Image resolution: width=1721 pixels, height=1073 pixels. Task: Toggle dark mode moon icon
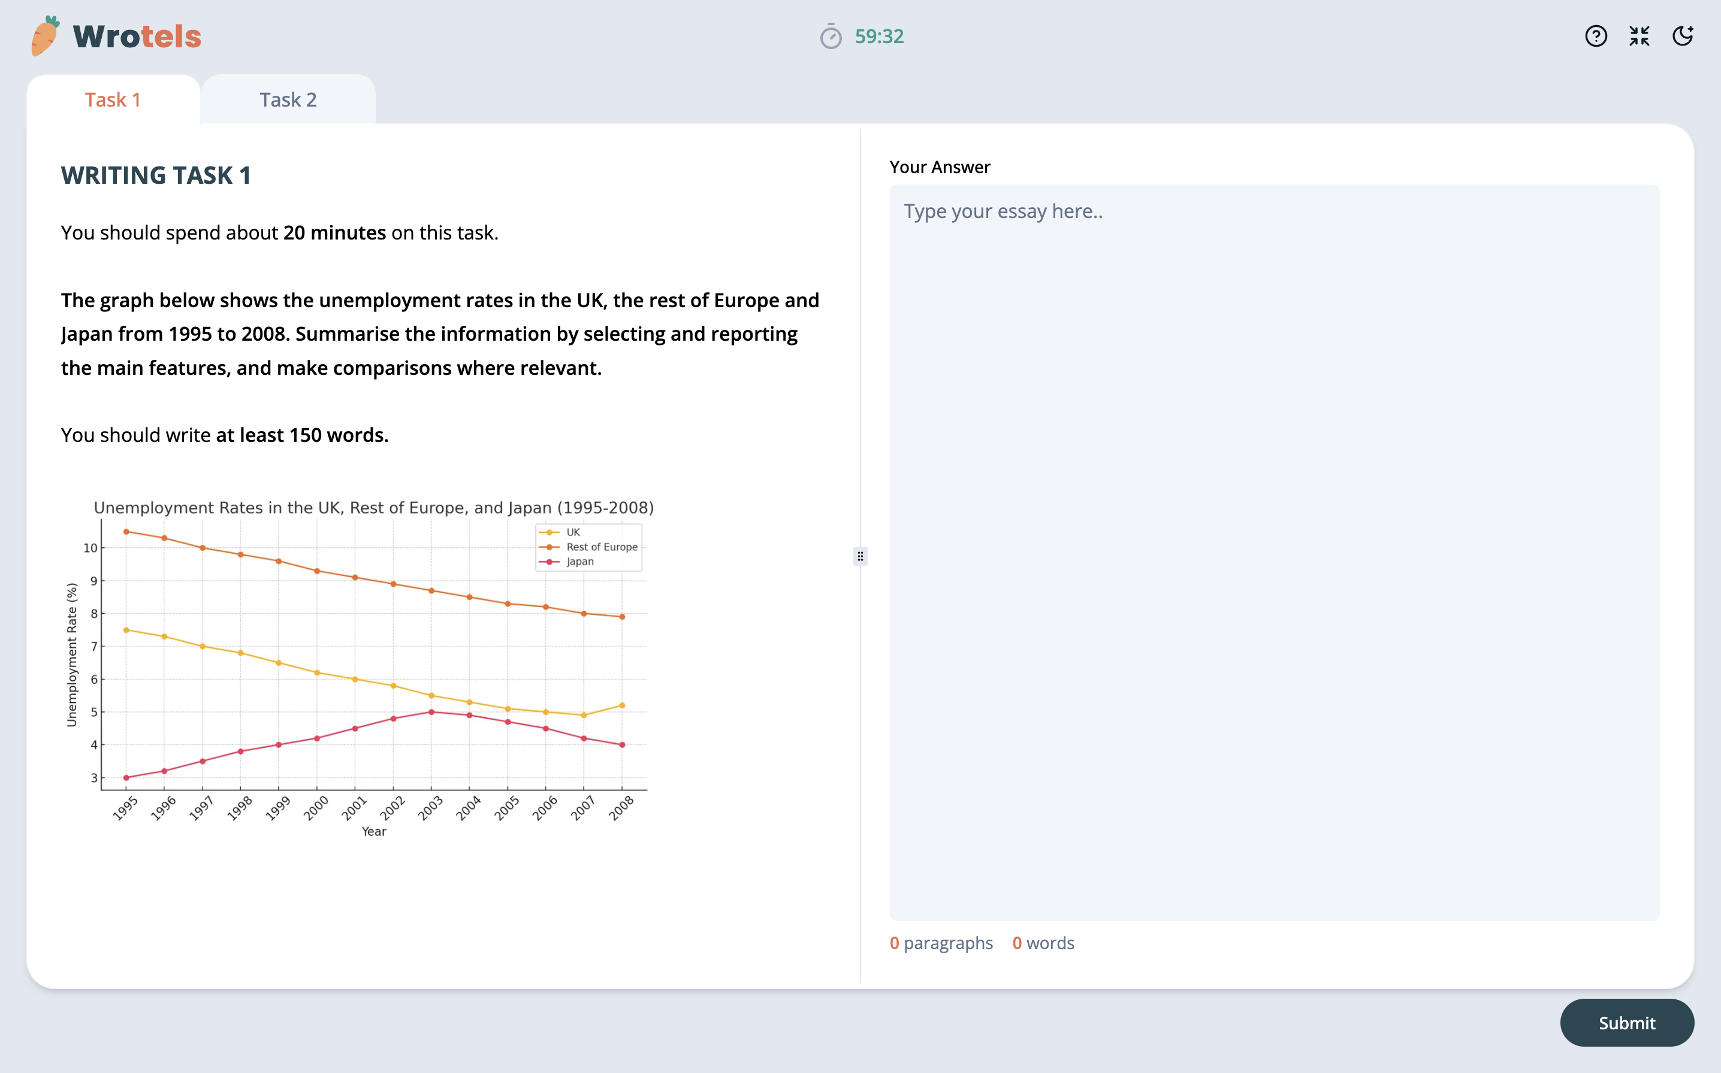tap(1682, 36)
